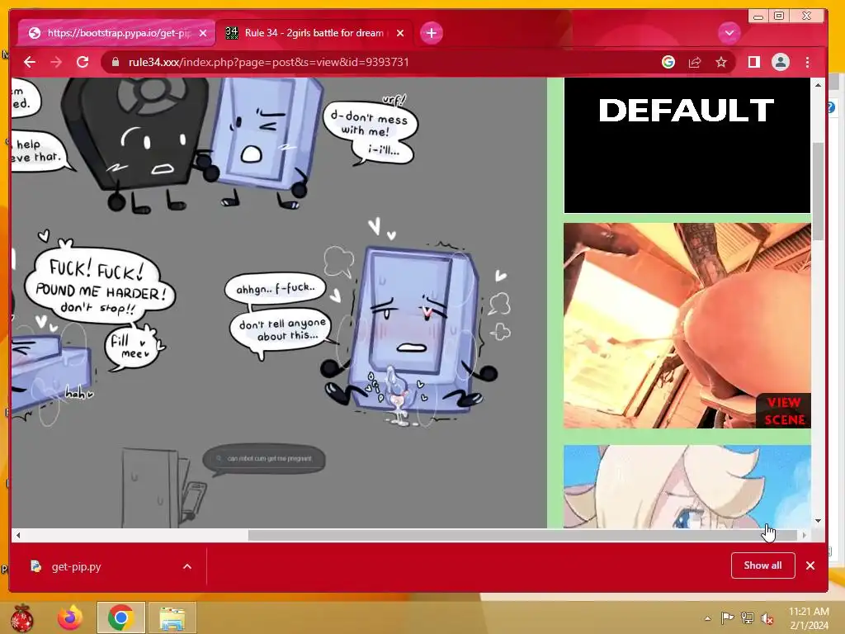845x634 pixels.
Task: Open the Chrome profile avatar menu
Action: coord(781,62)
